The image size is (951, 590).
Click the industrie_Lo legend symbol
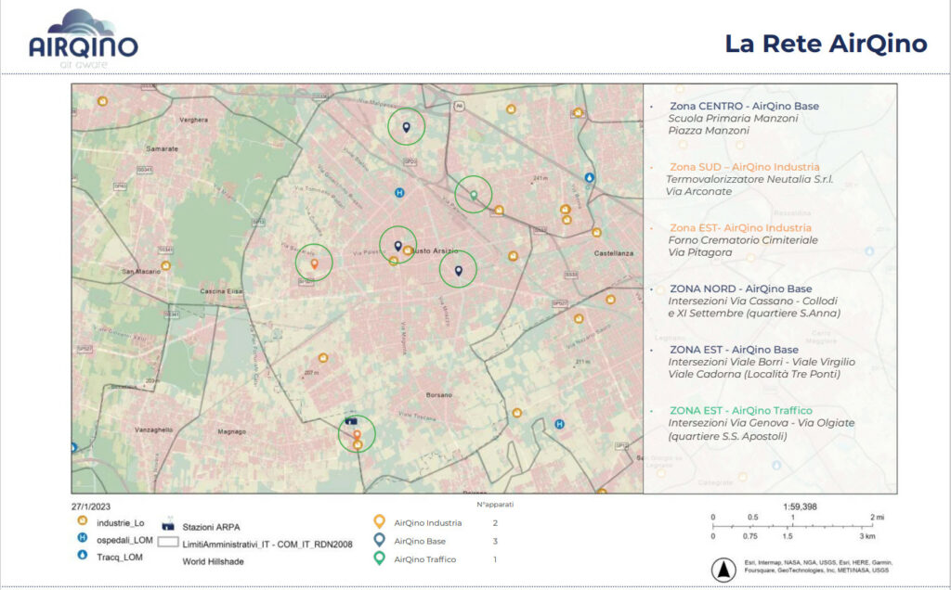coord(83,521)
